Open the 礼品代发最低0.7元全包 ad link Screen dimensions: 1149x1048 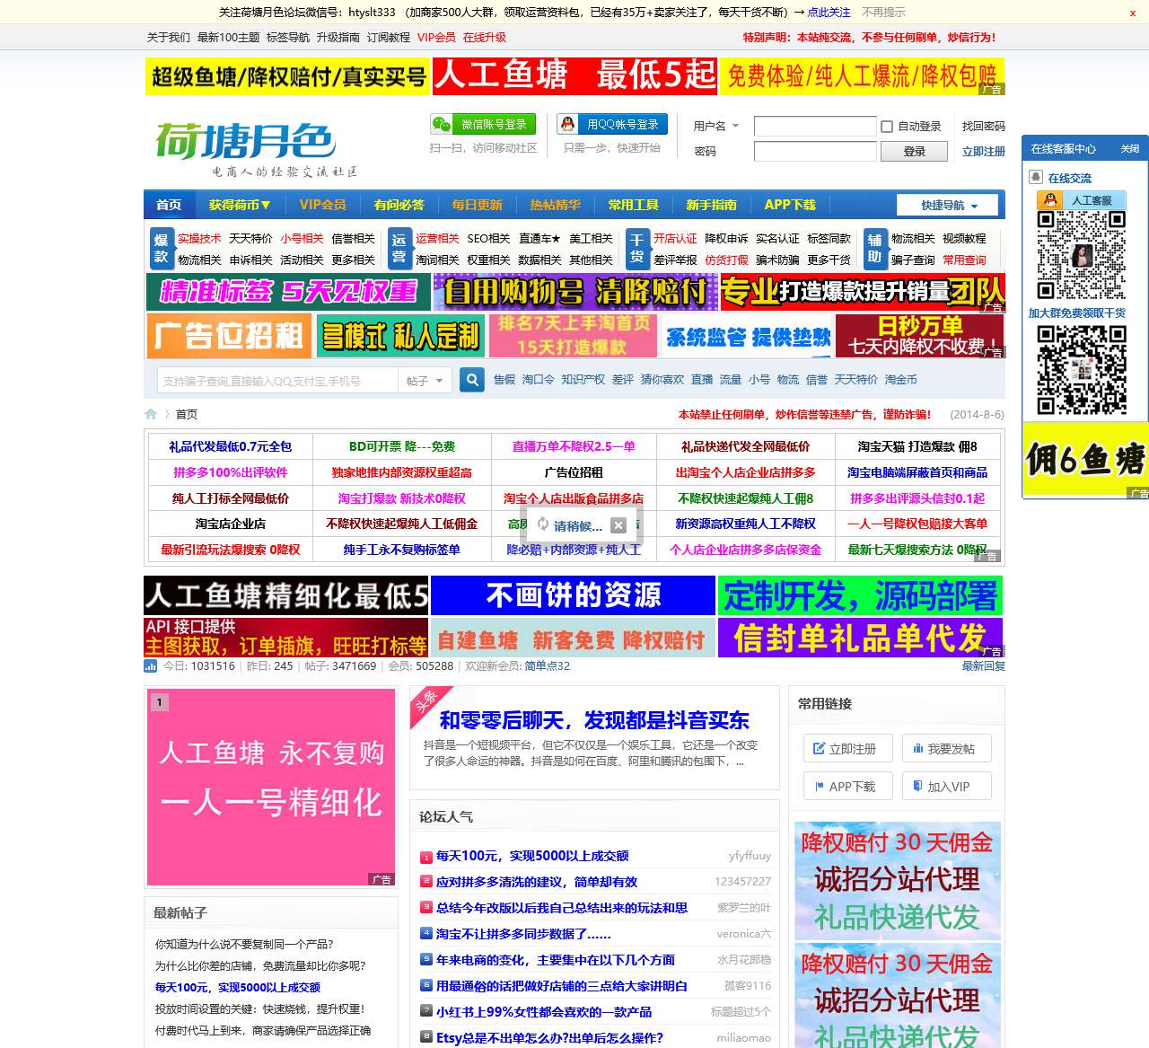231,446
